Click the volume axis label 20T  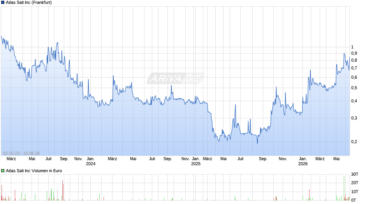click(x=355, y=183)
